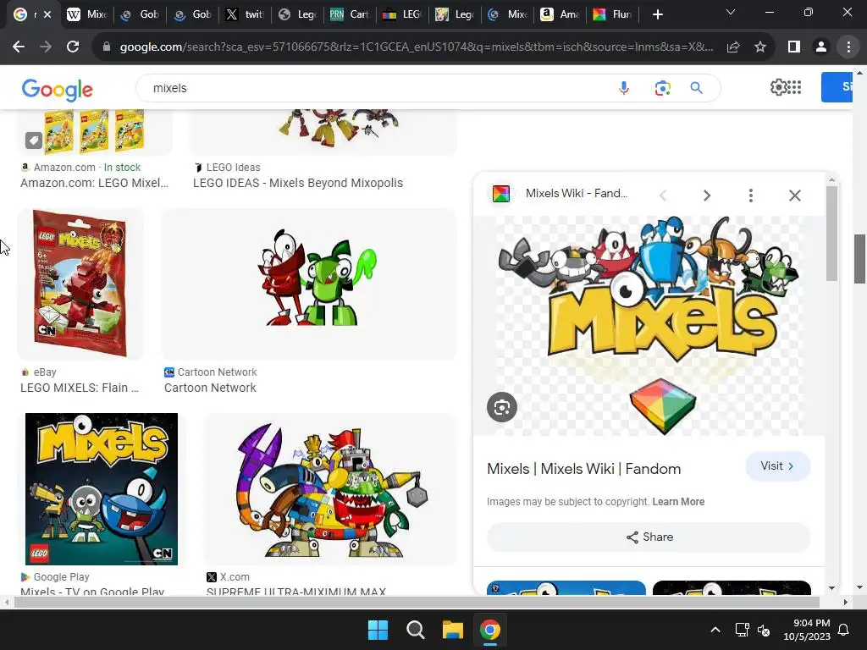Open the X.com ultra max Mixel thumbnail
867x650 pixels.
330,489
